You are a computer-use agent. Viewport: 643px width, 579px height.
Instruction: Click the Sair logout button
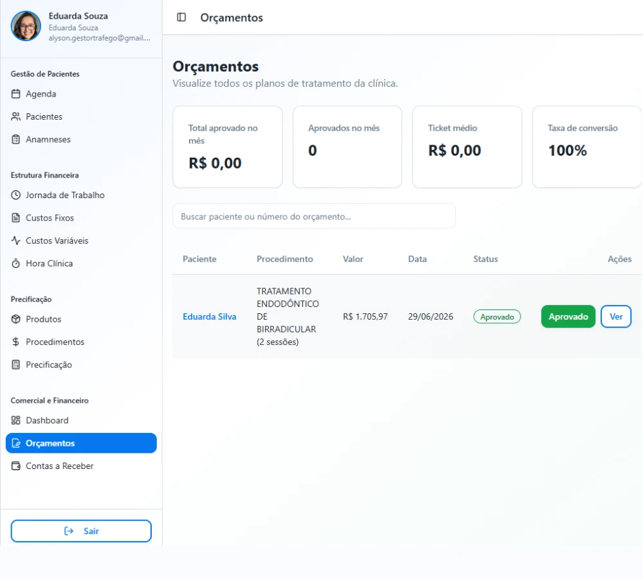coord(81,531)
